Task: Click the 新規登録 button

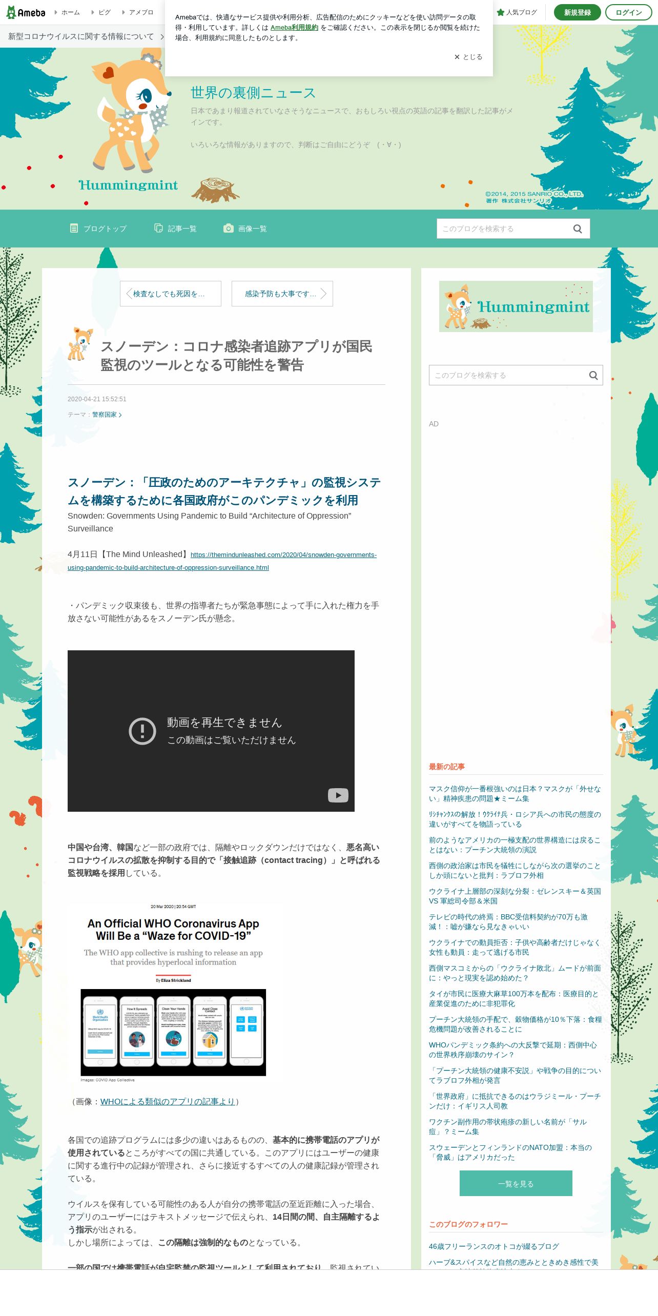Action: click(x=577, y=12)
